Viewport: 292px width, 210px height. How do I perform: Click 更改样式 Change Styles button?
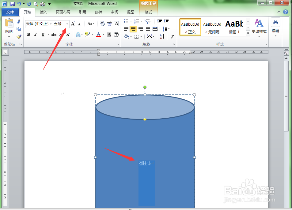coord(259,28)
